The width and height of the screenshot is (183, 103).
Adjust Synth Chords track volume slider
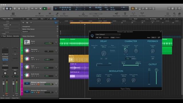49,76
